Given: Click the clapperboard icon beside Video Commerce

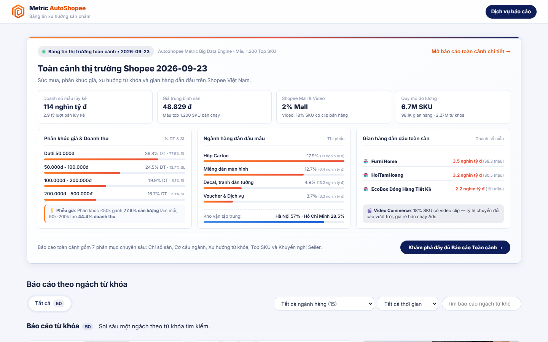Looking at the screenshot, I should (x=370, y=211).
